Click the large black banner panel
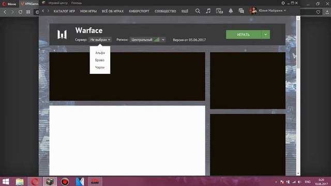This screenshot has height=186, width=331. tap(127, 76)
